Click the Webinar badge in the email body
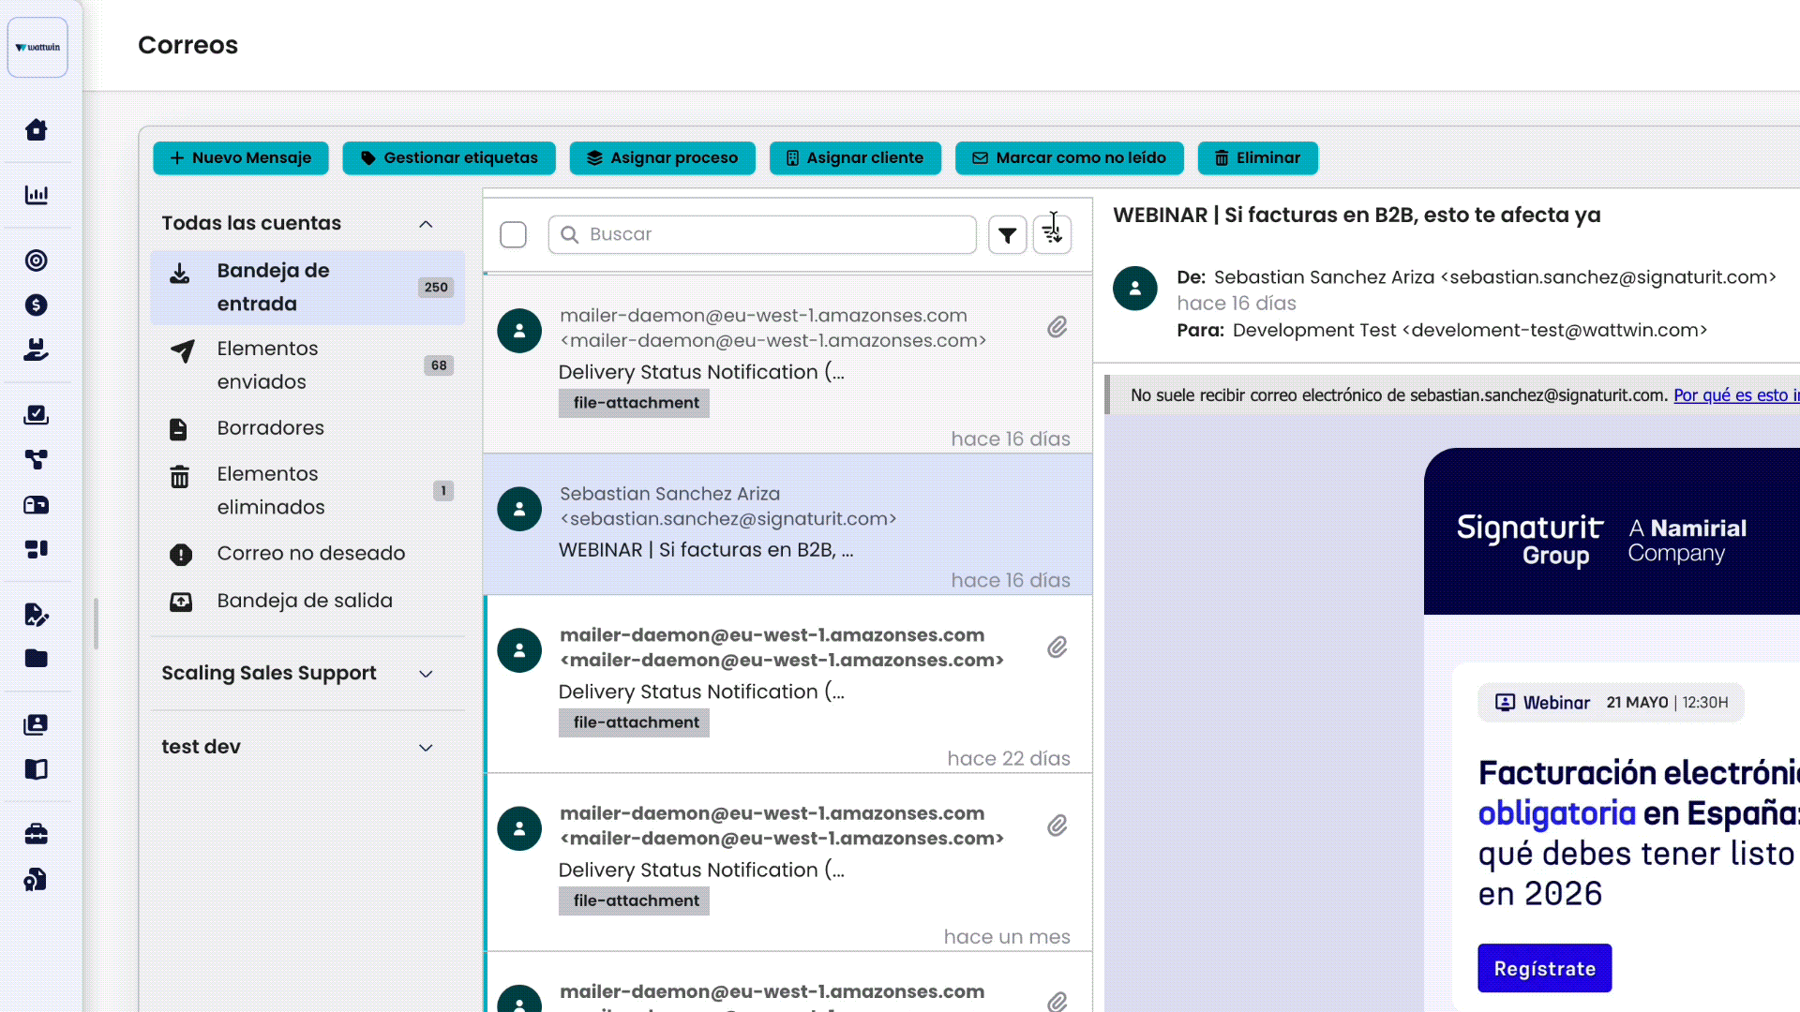 click(1611, 703)
